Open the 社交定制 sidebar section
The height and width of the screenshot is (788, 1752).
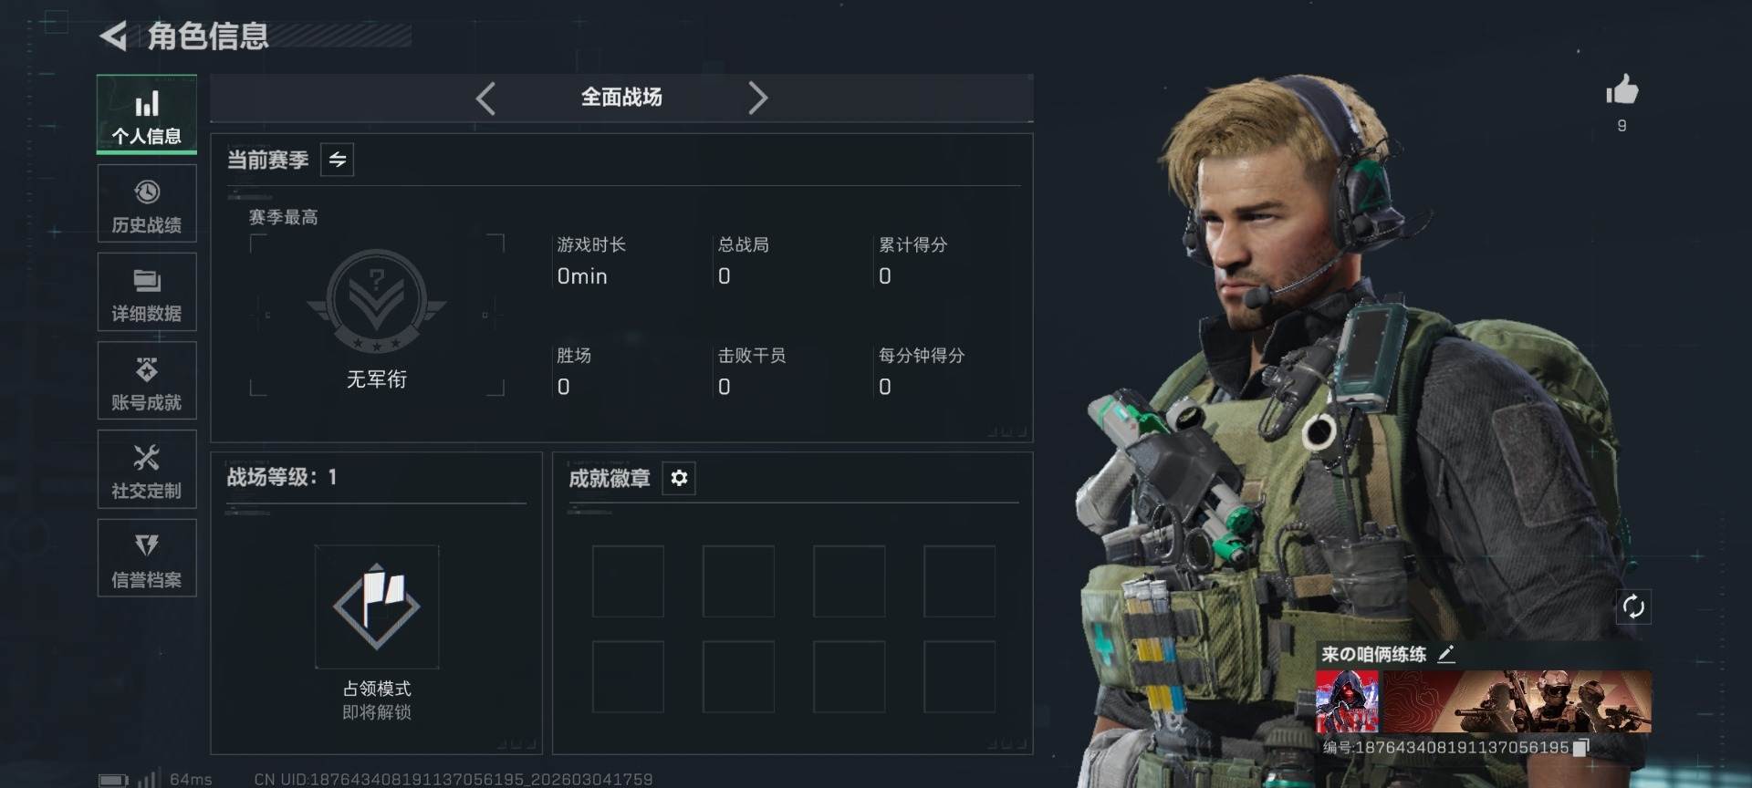tap(147, 469)
